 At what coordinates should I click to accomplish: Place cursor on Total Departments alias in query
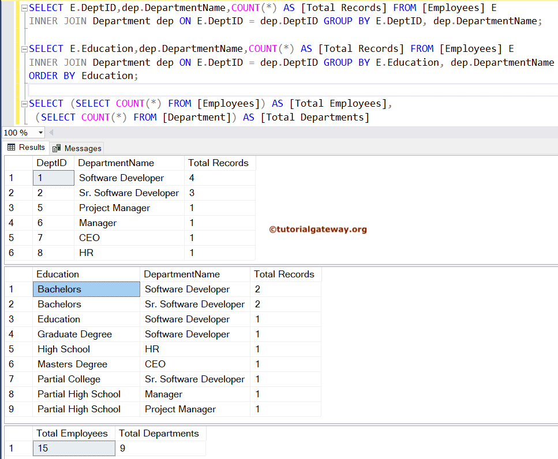[x=315, y=117]
